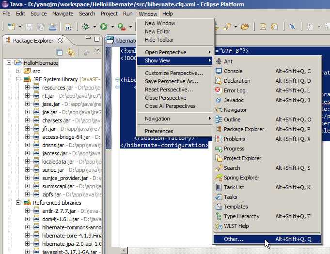Viewport: 330px width, 254px height.
Task: Expand the antlr-2.7.7.jar node
Action: [x=27, y=210]
